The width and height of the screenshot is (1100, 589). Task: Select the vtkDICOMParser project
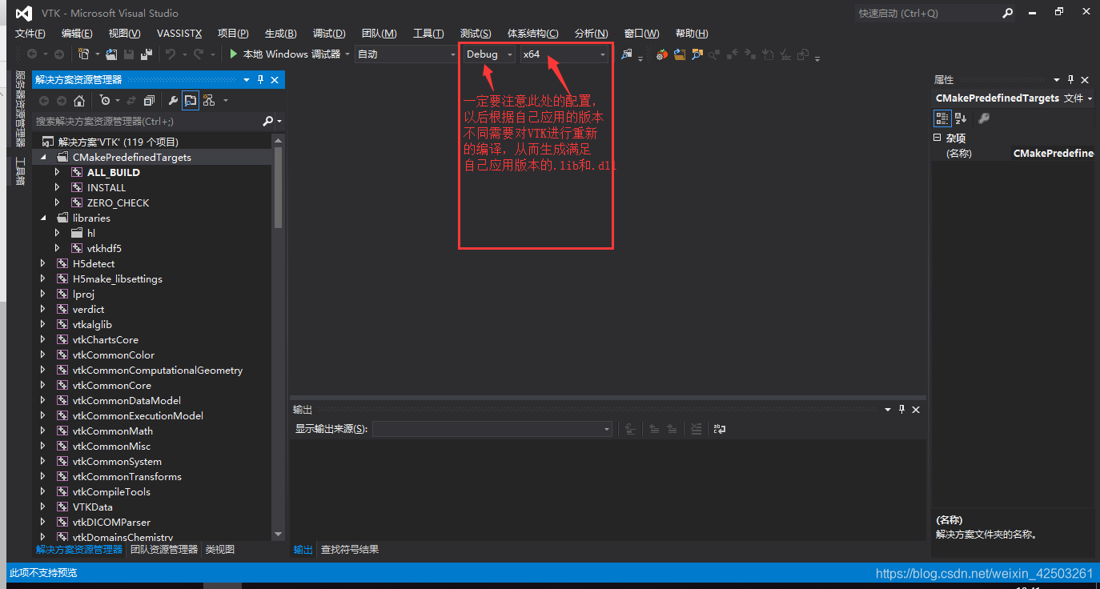[x=111, y=523]
